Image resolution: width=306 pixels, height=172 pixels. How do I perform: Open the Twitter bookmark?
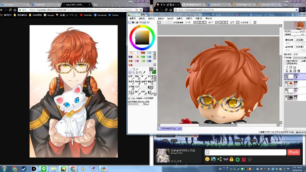pyautogui.click(x=113, y=15)
